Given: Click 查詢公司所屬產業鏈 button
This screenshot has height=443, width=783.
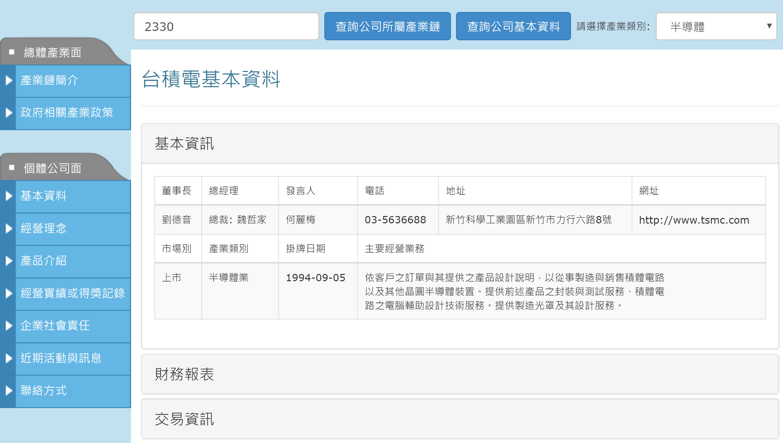Looking at the screenshot, I should 387,26.
